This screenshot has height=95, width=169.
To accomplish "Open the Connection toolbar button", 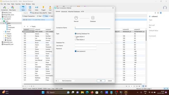I will (x=4, y=8).
